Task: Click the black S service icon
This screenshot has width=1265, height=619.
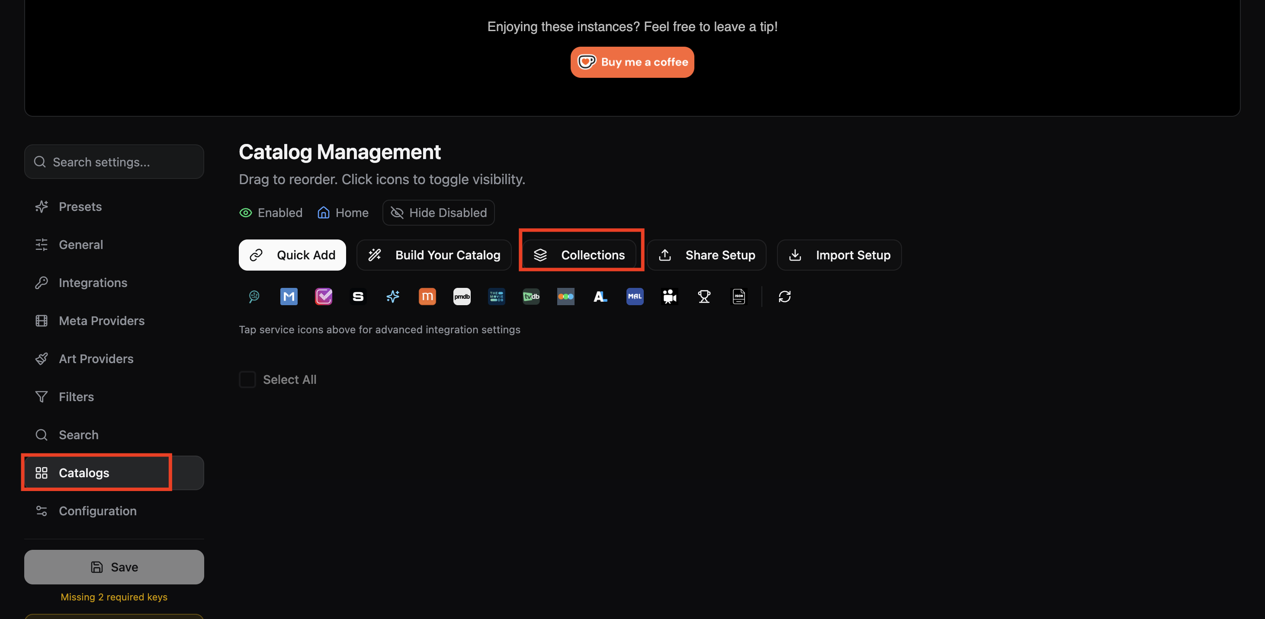Action: 358,296
